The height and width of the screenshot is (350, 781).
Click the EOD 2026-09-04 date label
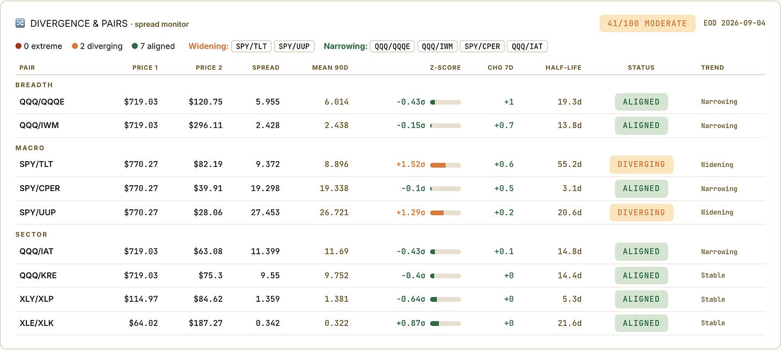tap(734, 24)
